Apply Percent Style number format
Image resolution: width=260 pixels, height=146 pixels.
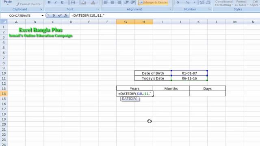(x=188, y=2)
